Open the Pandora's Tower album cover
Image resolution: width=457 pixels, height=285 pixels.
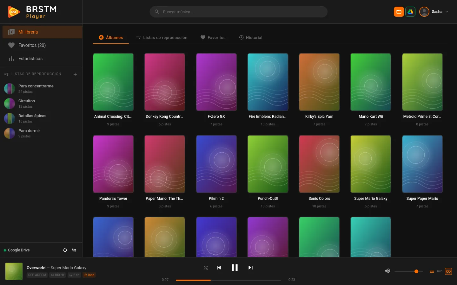tap(113, 164)
